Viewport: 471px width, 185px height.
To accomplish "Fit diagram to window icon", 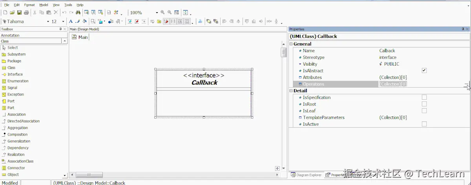I will (177, 13).
